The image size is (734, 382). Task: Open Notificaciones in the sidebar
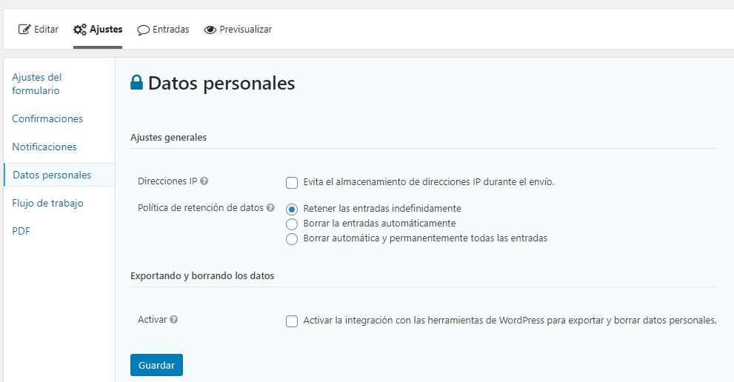[x=44, y=147]
